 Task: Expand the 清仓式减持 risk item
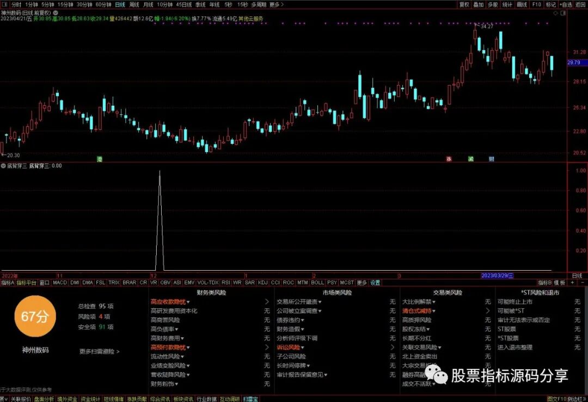coord(419,311)
